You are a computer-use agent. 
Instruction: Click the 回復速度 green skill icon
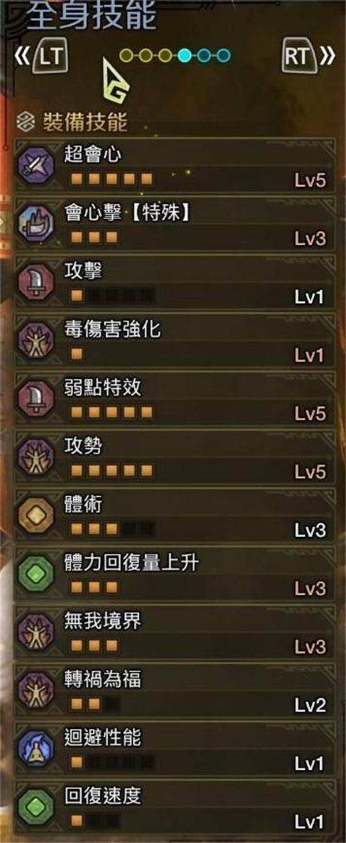[36, 808]
